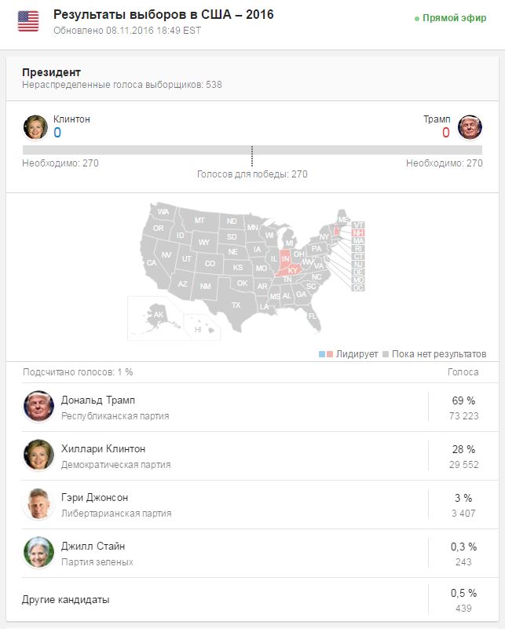Click the 'Хиллари Клинтон' candidate name
The width and height of the screenshot is (505, 629).
point(103,449)
